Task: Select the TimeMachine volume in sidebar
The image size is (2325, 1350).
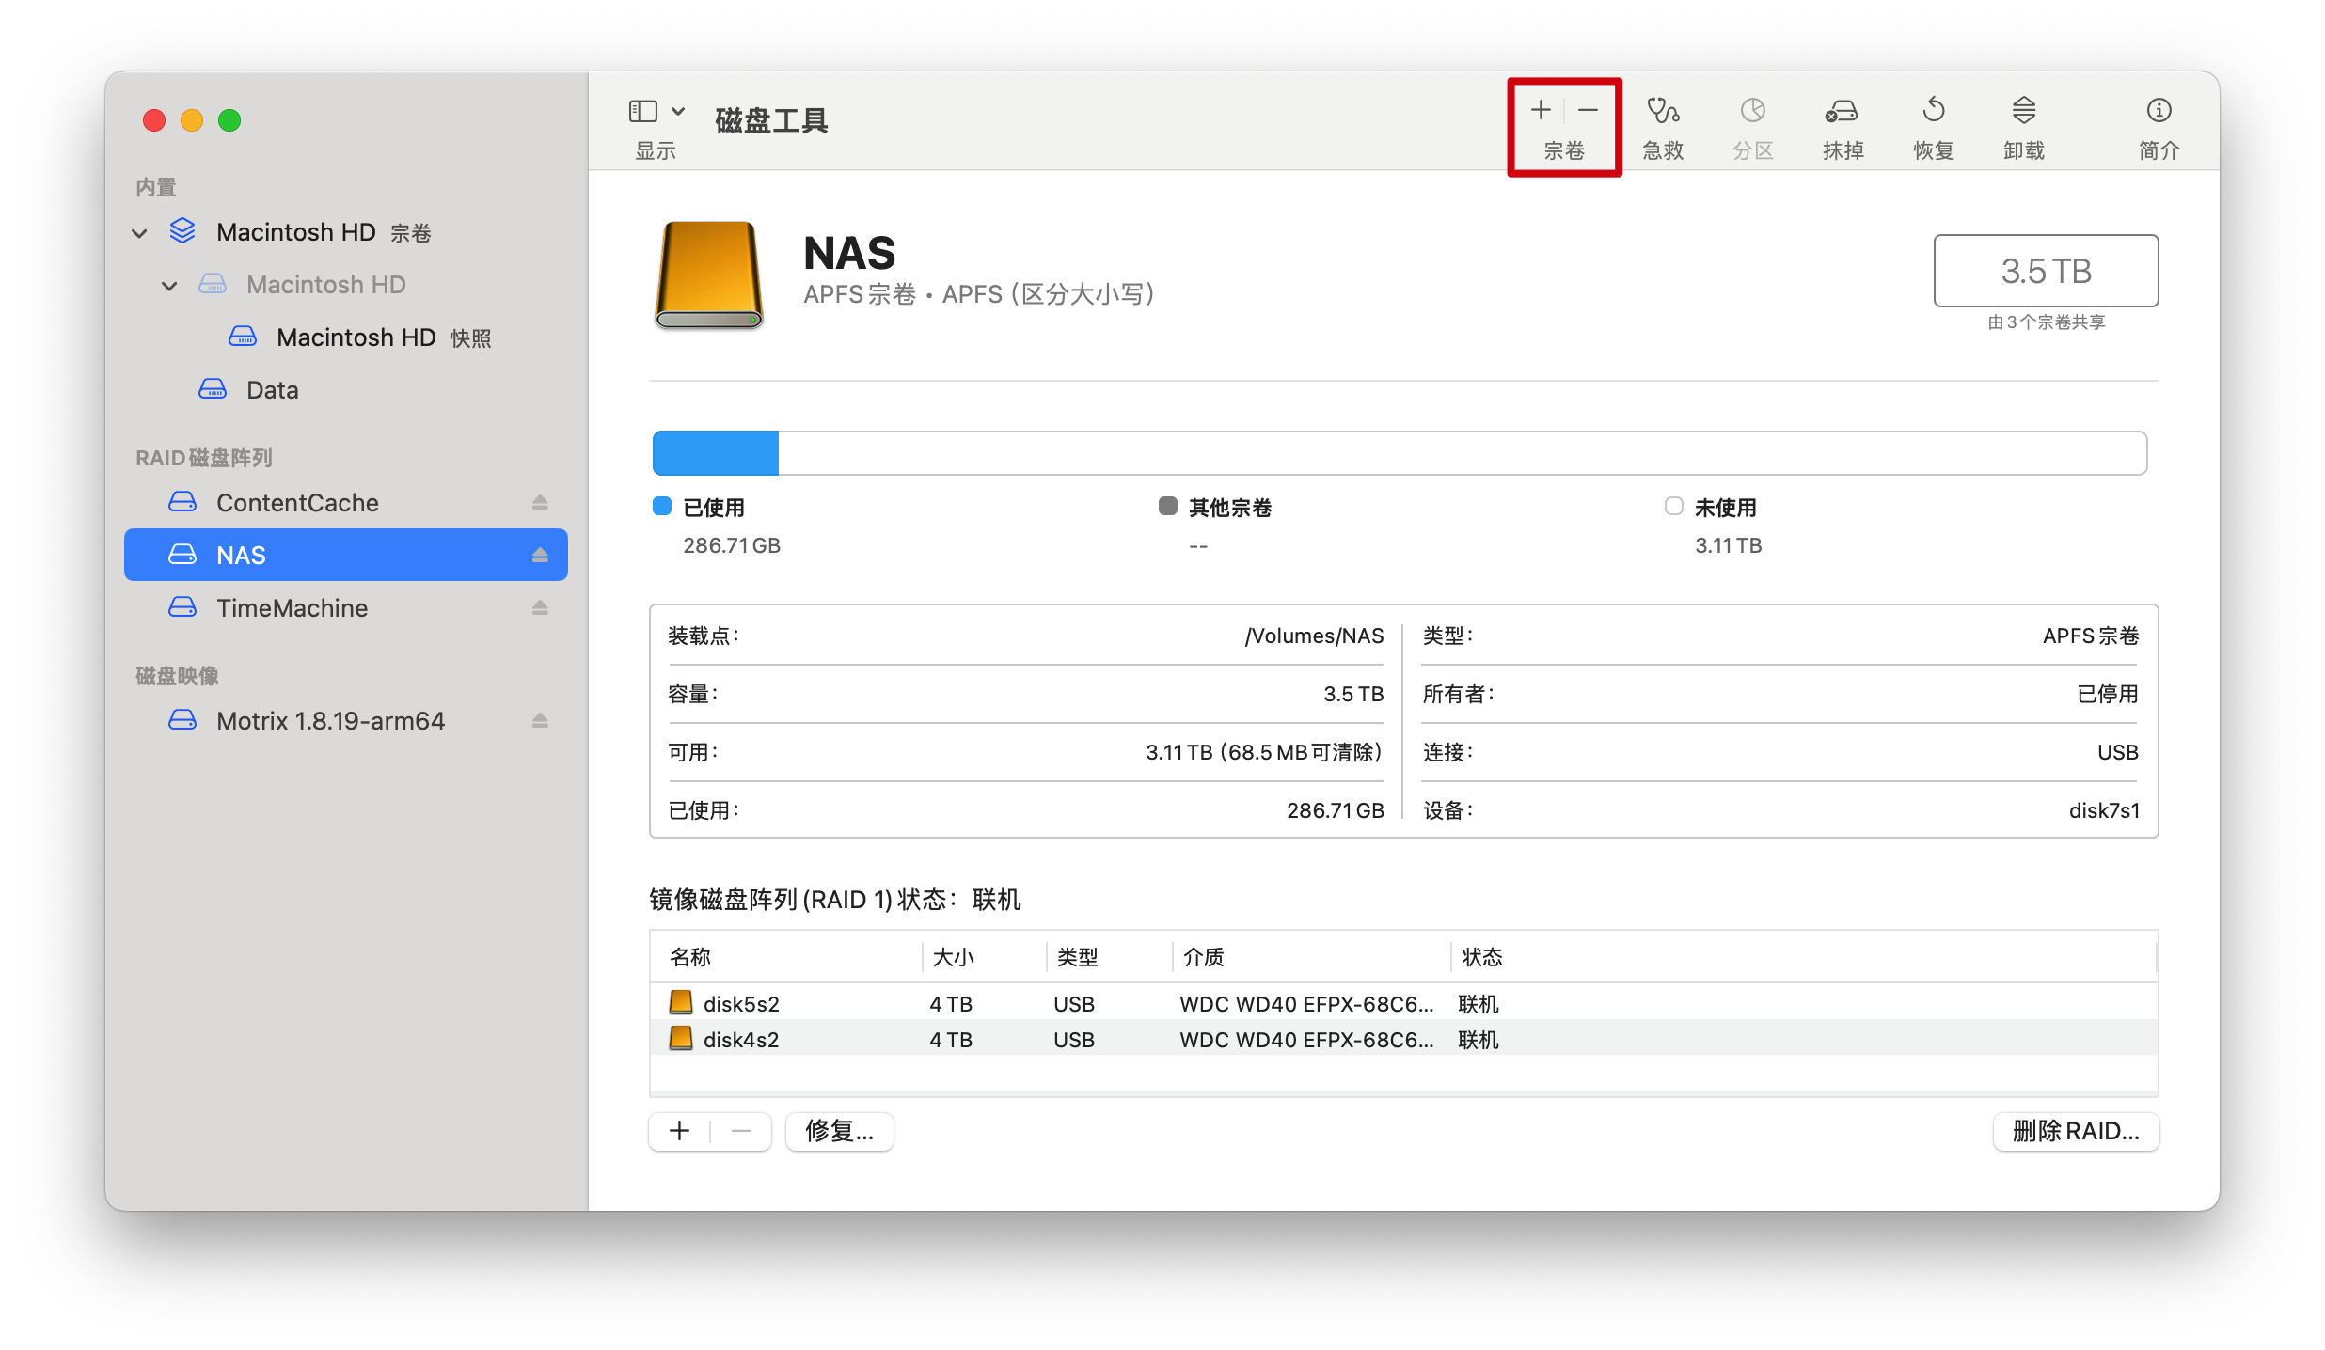Action: pos(293,607)
